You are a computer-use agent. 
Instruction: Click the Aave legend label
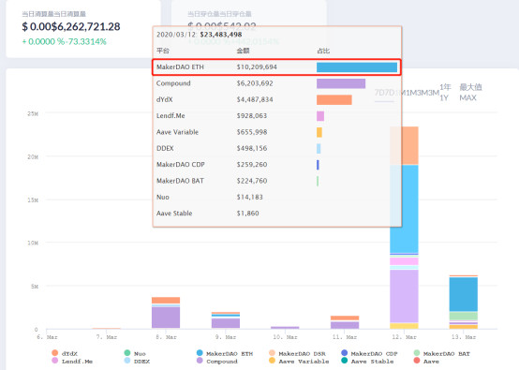tap(431, 361)
